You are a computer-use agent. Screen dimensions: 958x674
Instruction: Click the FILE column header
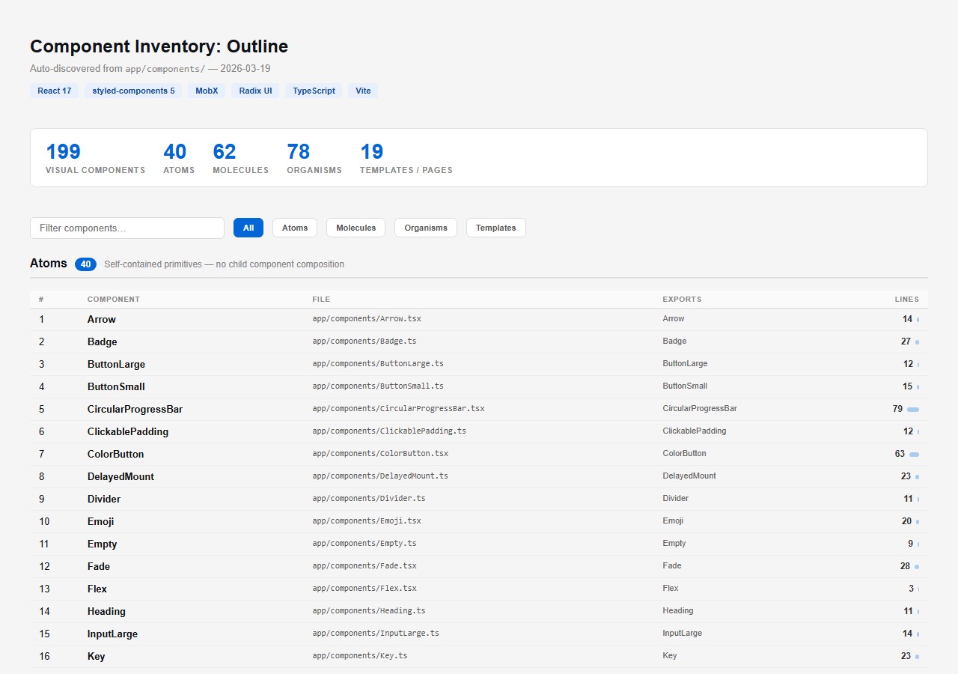click(321, 300)
